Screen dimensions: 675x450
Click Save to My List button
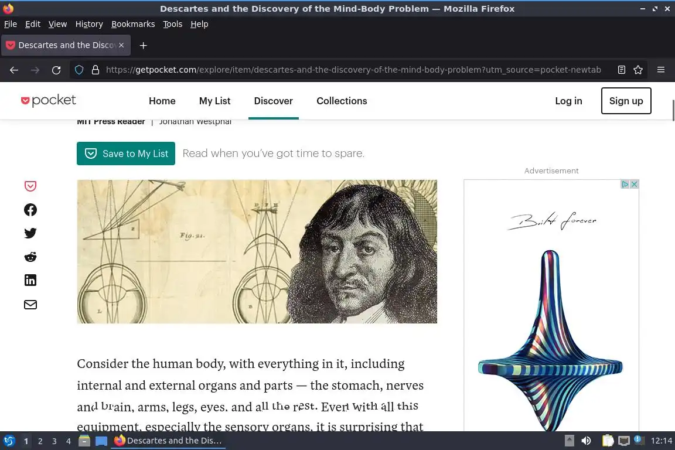(126, 154)
